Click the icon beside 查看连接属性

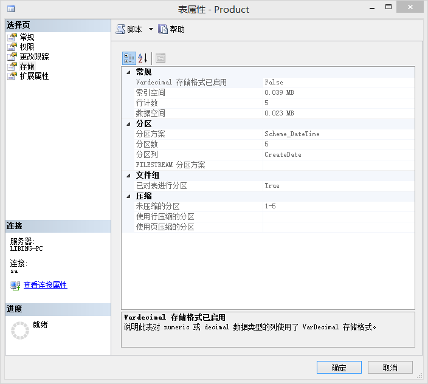[x=15, y=286]
